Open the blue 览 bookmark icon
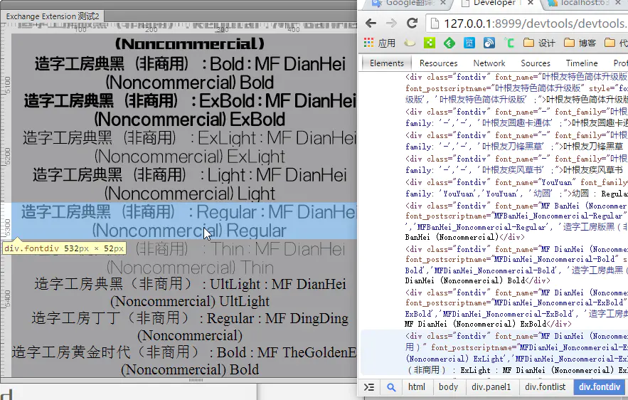This screenshot has width=628, height=400. (x=469, y=43)
